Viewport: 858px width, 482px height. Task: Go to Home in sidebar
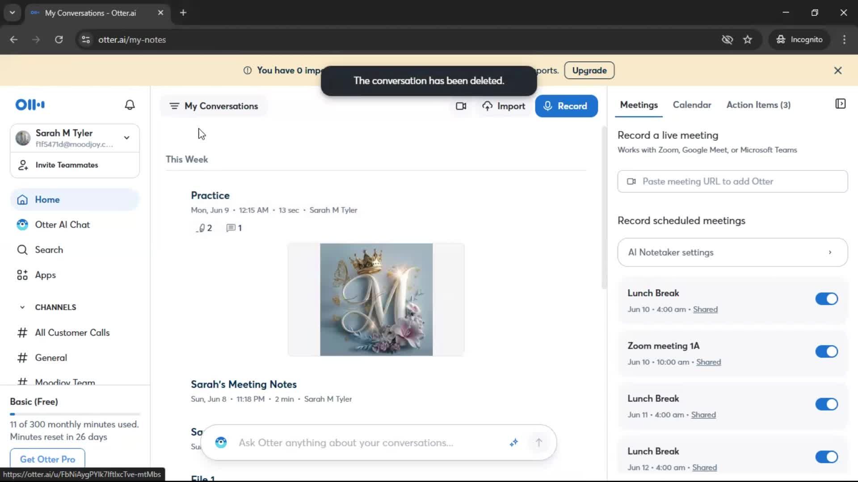pyautogui.click(x=75, y=199)
